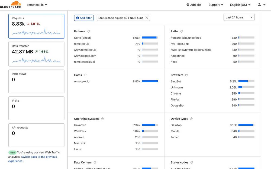Click the Tablet device type row
The width and height of the screenshot is (271, 169).
pos(212,137)
